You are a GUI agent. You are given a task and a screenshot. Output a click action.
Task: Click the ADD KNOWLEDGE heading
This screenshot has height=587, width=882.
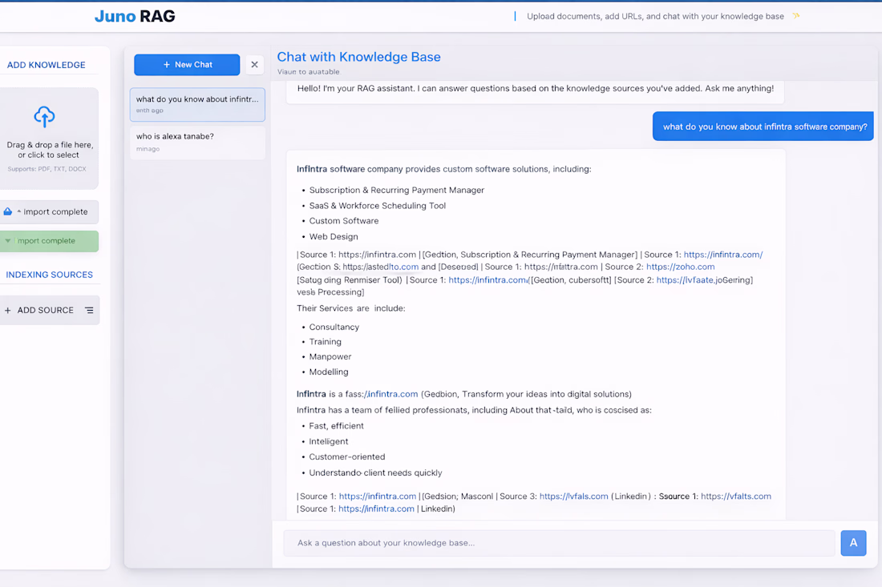click(x=46, y=65)
